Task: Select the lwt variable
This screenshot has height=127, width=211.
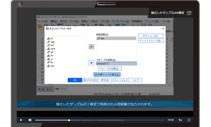Action: coord(51,45)
